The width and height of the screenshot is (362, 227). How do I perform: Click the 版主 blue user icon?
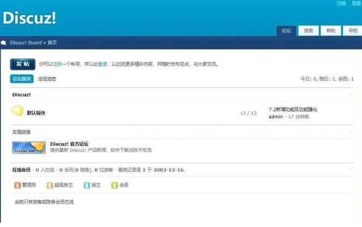coord(87,185)
